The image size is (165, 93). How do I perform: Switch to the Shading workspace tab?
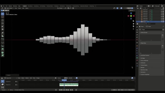56,6
